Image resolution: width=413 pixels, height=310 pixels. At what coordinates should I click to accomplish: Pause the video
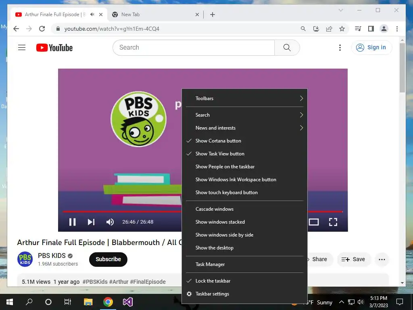pyautogui.click(x=73, y=222)
